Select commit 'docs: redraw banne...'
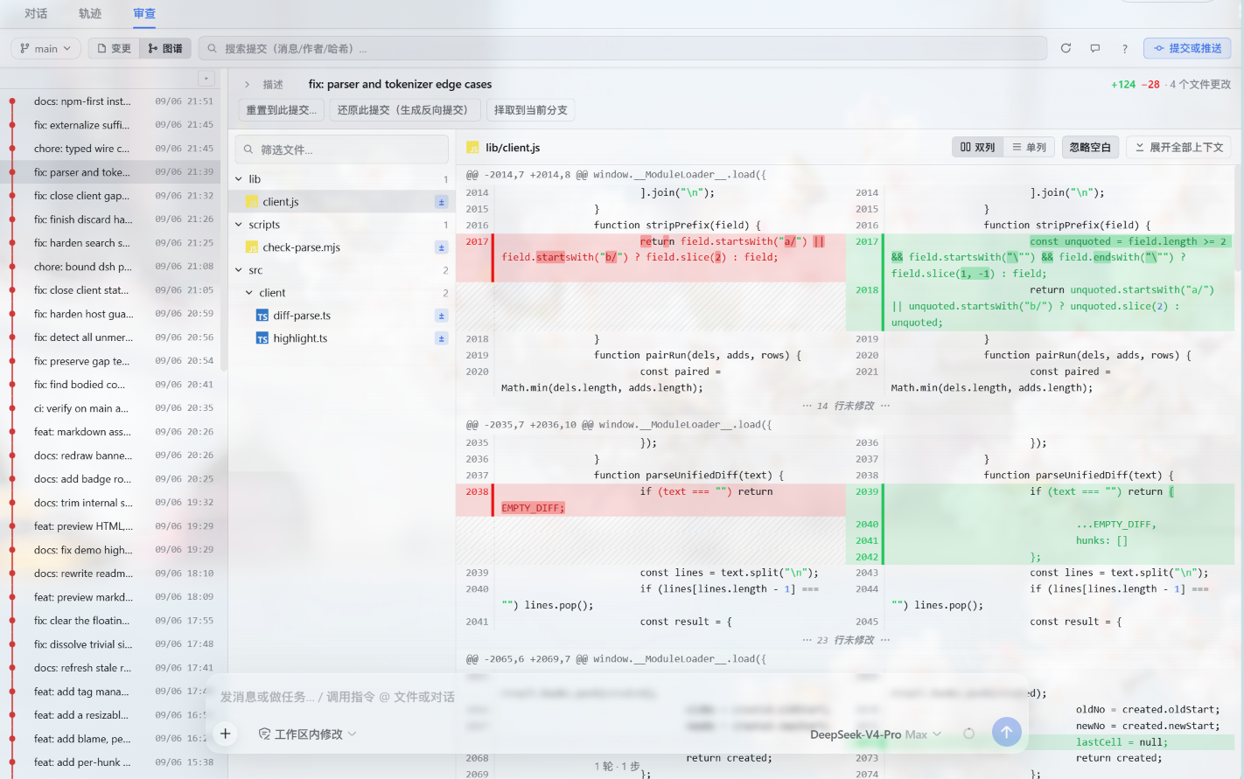Viewport: 1244px width, 779px height. coord(110,456)
